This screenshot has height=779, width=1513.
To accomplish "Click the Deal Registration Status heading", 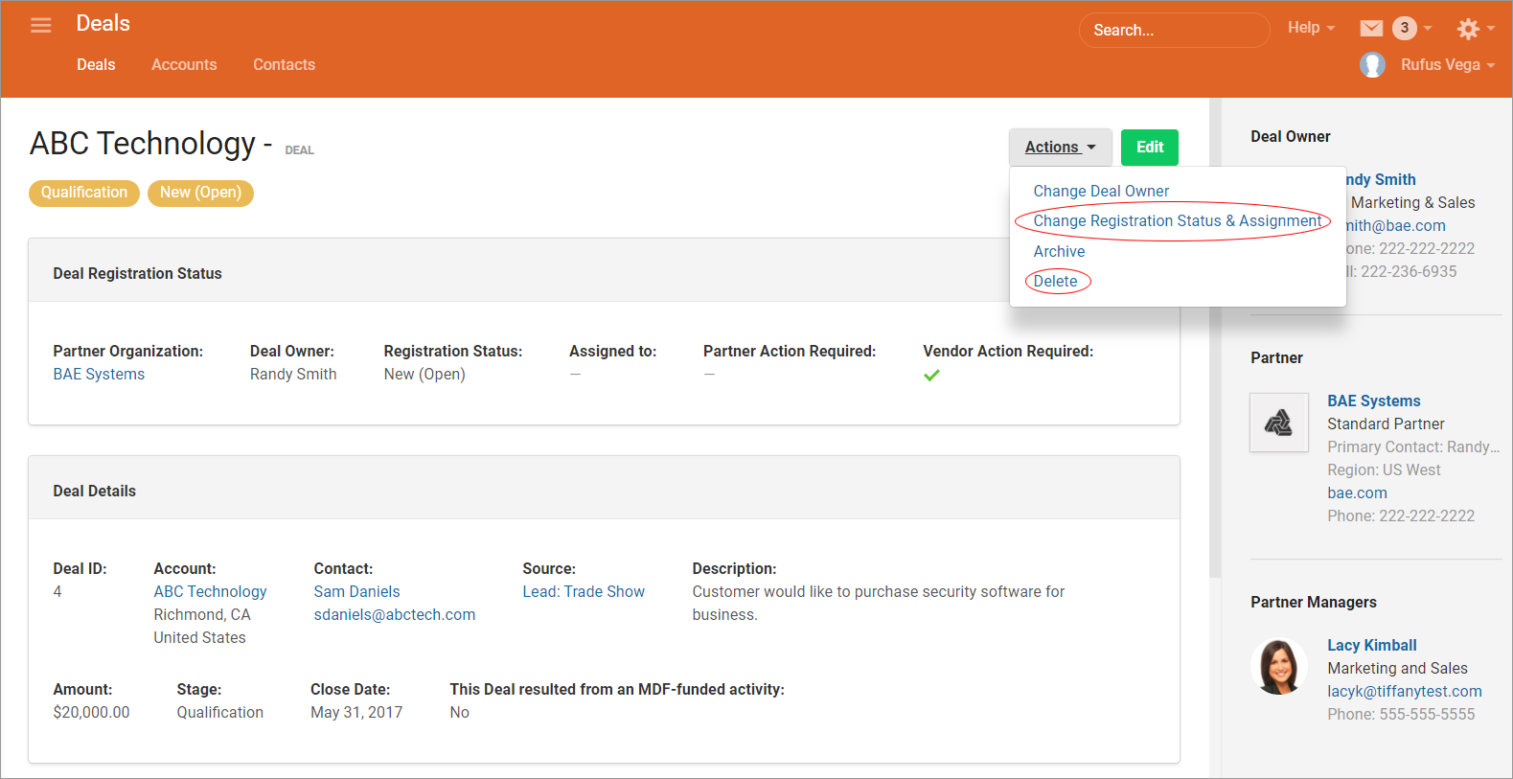I will 137,274.
